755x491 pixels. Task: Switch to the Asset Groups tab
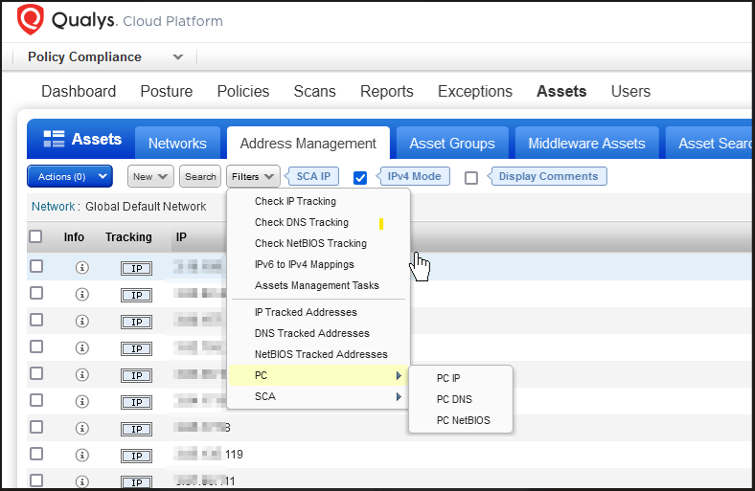[451, 144]
